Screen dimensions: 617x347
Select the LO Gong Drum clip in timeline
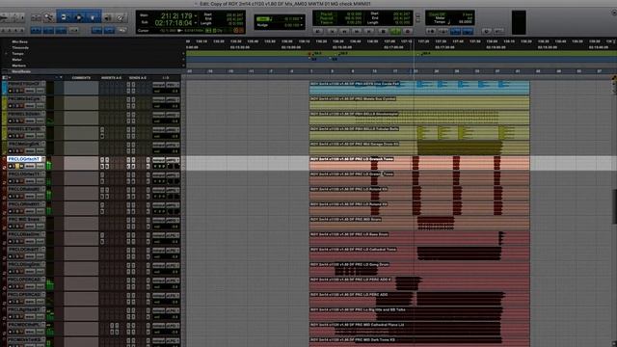point(419,268)
